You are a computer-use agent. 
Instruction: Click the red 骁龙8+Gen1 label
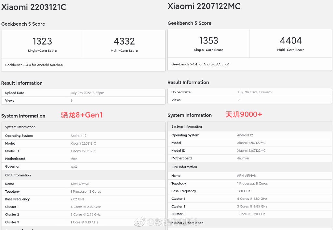(82, 115)
